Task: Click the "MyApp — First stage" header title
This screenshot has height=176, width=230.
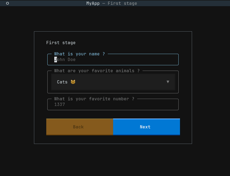Action: [x=112, y=3]
